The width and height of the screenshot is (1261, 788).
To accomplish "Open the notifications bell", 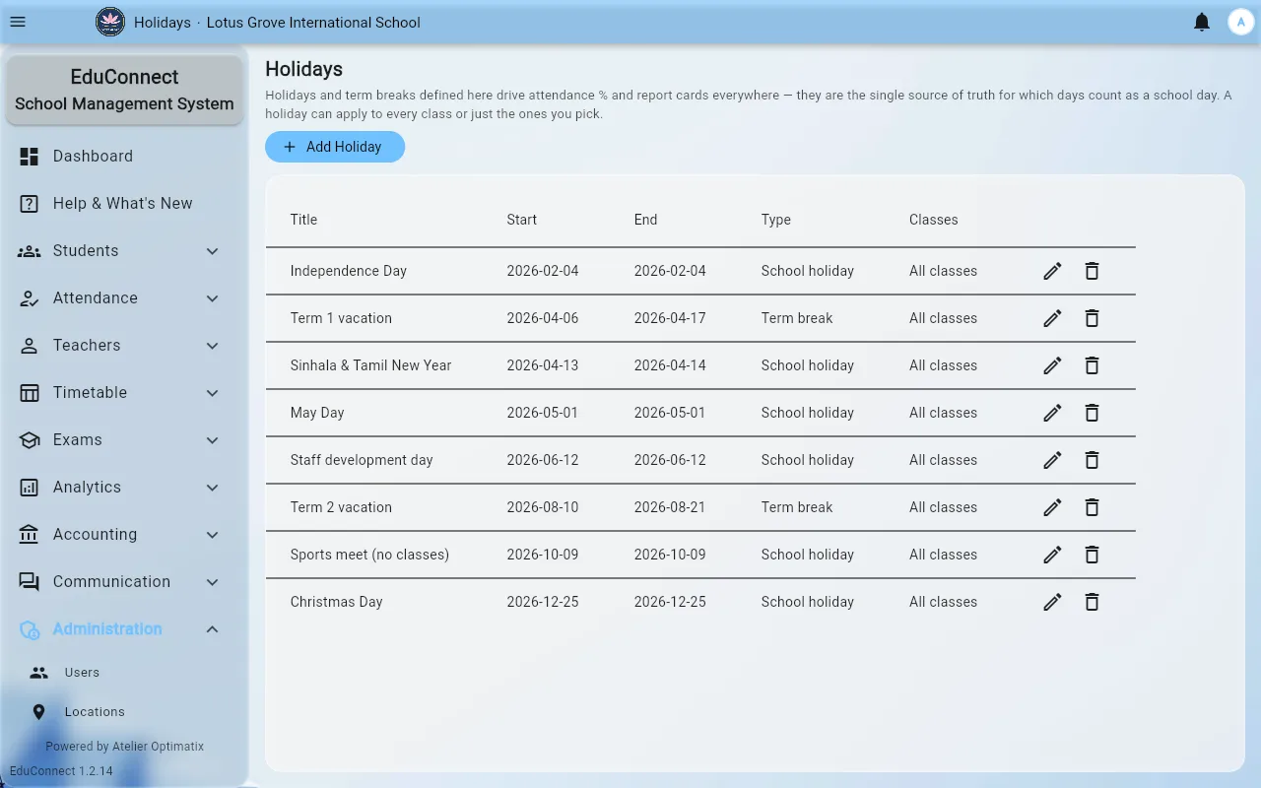I will pos(1202,22).
